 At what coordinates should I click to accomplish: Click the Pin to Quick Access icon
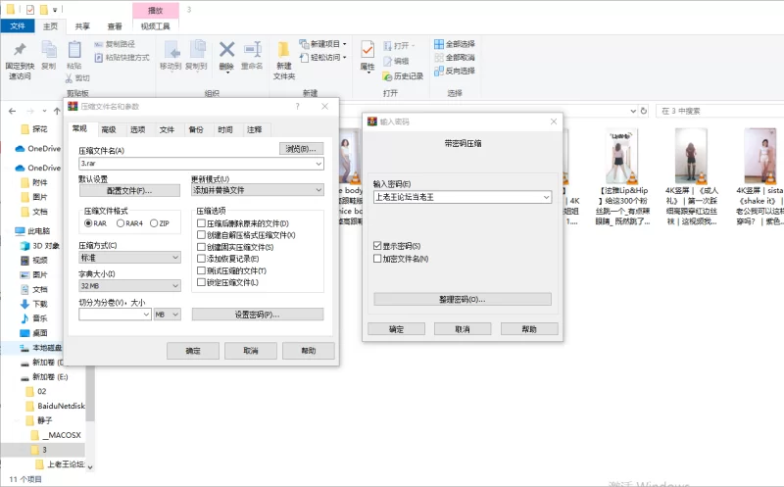pyautogui.click(x=20, y=49)
